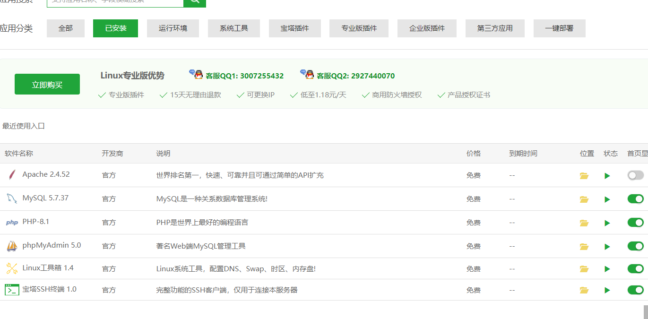Enable homepage display toggle for Apache 2.4.52
Viewport: 648px width, 319px height.
click(635, 175)
